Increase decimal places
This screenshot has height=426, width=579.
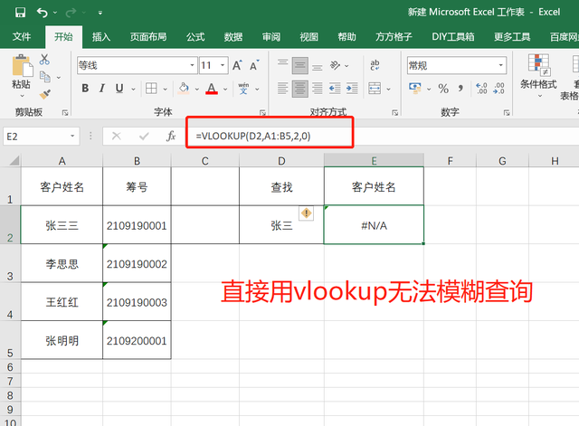481,89
